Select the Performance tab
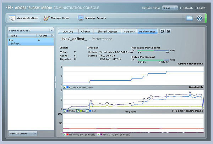Screen dimensions: 213x144 click(x=147, y=31)
